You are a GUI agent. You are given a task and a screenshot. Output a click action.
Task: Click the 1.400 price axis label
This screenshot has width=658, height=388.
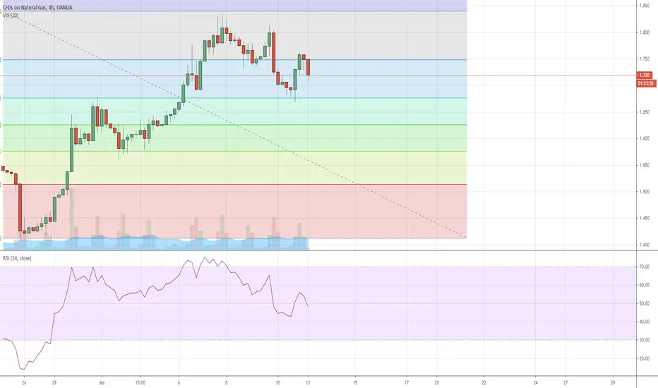click(x=644, y=245)
